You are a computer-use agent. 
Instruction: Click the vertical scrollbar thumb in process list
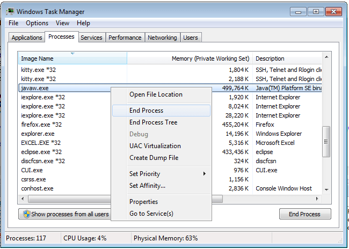pyautogui.click(x=325, y=142)
